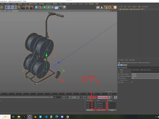The image size is (159, 119).
Task: Open Visual Studio Code from taskbar
Action: click(46, 117)
